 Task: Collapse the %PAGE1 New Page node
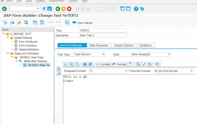[12, 57]
